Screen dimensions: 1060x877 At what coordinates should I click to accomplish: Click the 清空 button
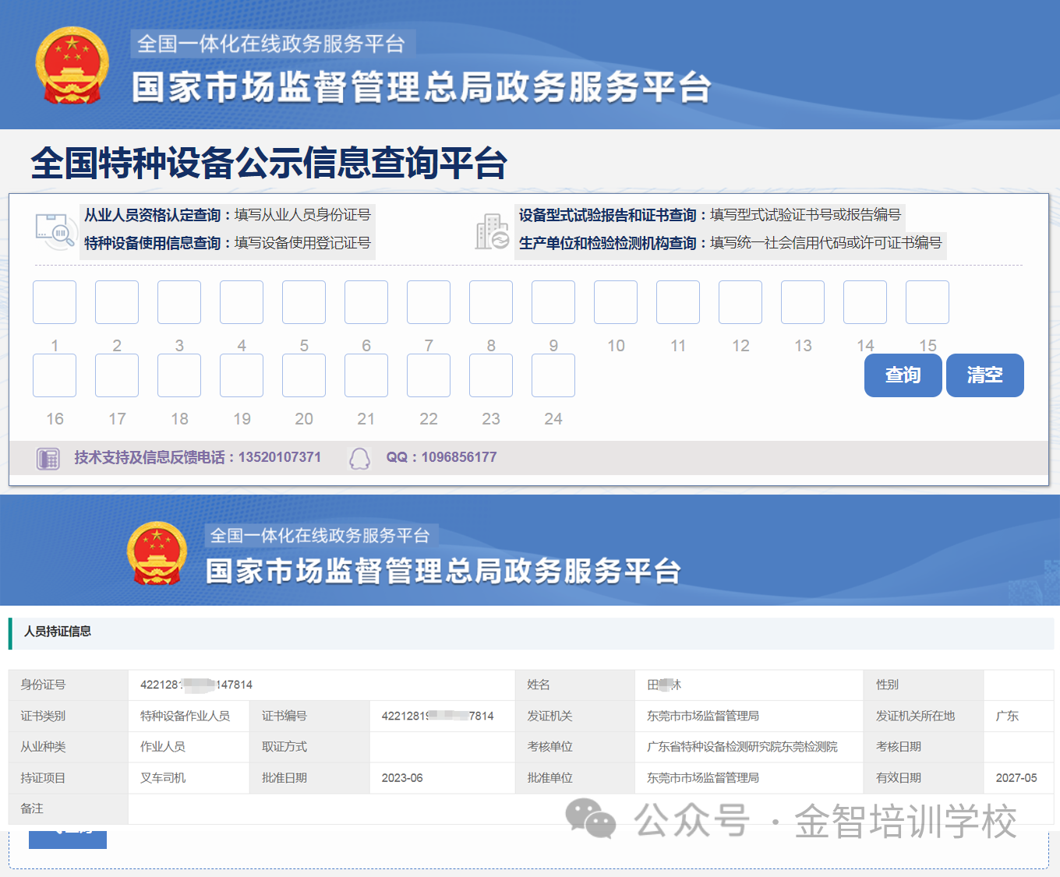coord(984,375)
